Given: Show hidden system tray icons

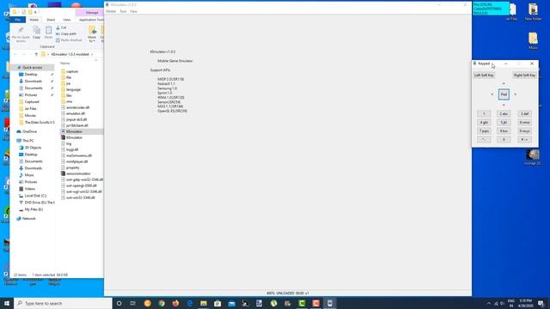Looking at the screenshot, I should (489, 303).
